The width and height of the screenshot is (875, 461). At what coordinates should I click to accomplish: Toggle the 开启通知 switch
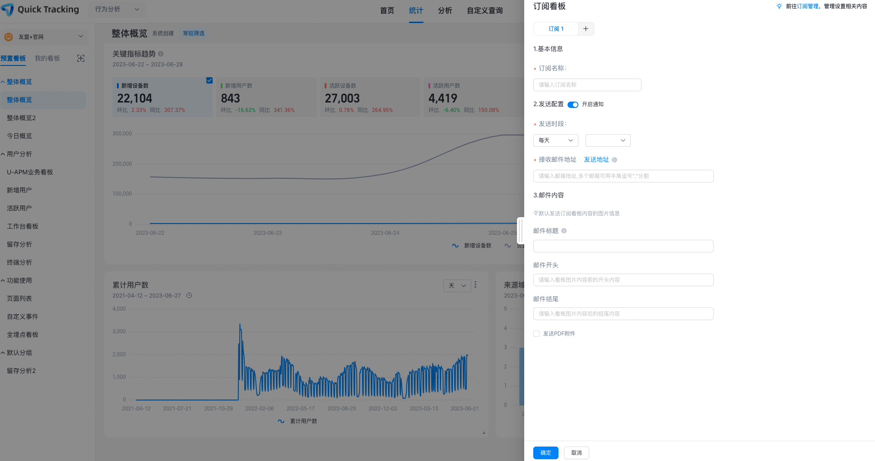573,105
